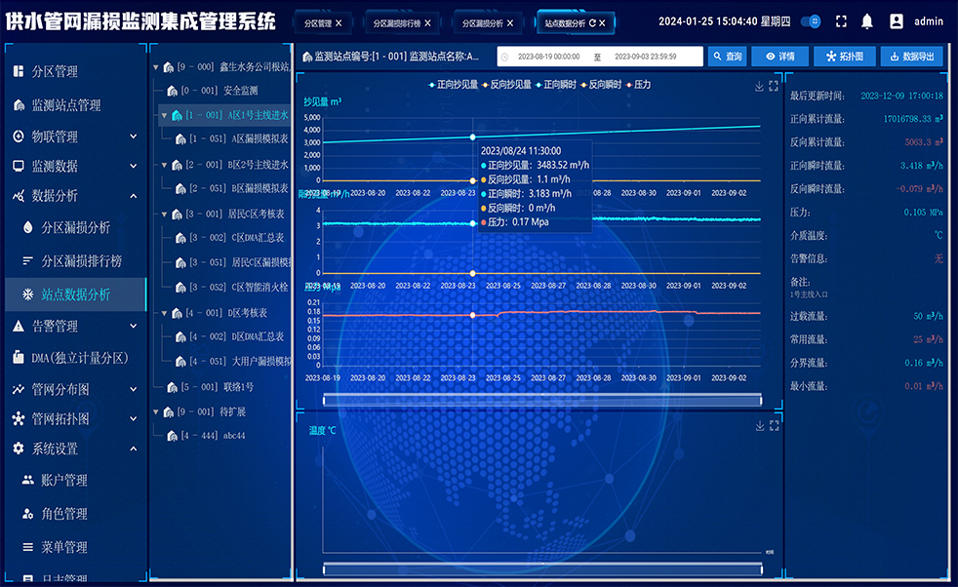Collapse the [3 - 001] 居民C区考核表 tree node
The width and height of the screenshot is (958, 587).
point(165,214)
